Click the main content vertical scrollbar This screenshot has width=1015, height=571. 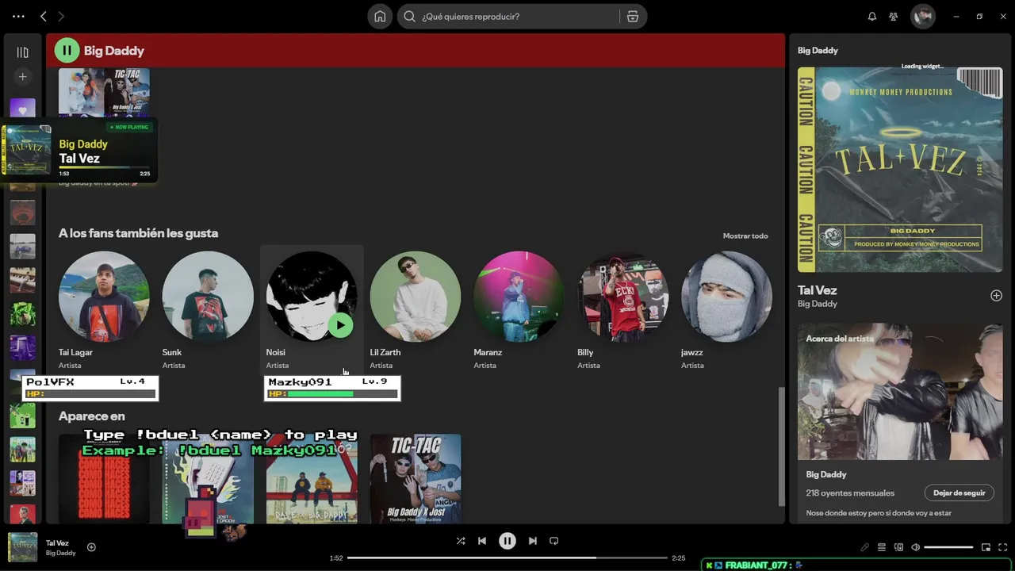click(x=782, y=446)
